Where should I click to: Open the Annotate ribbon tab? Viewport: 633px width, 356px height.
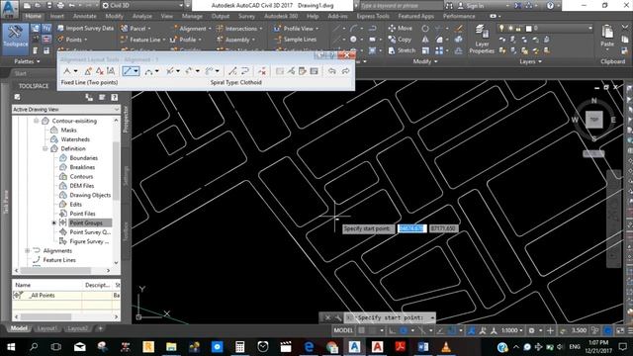pyautogui.click(x=85, y=16)
